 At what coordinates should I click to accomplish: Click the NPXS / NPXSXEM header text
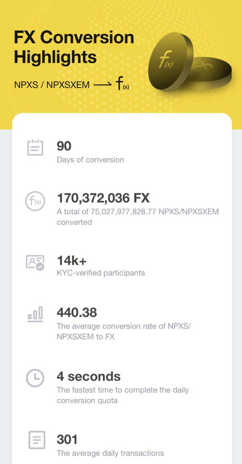pos(52,84)
